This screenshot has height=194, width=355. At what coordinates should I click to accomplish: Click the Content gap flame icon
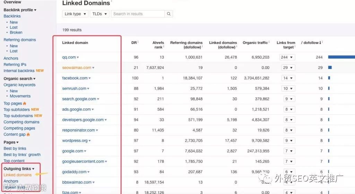[28, 134]
